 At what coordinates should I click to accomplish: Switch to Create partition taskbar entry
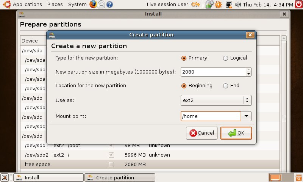pyautogui.click(x=120, y=177)
